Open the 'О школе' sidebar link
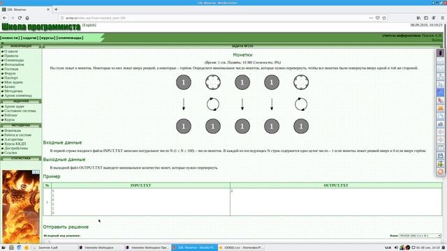This screenshot has width=447, height=251. tap(11, 51)
